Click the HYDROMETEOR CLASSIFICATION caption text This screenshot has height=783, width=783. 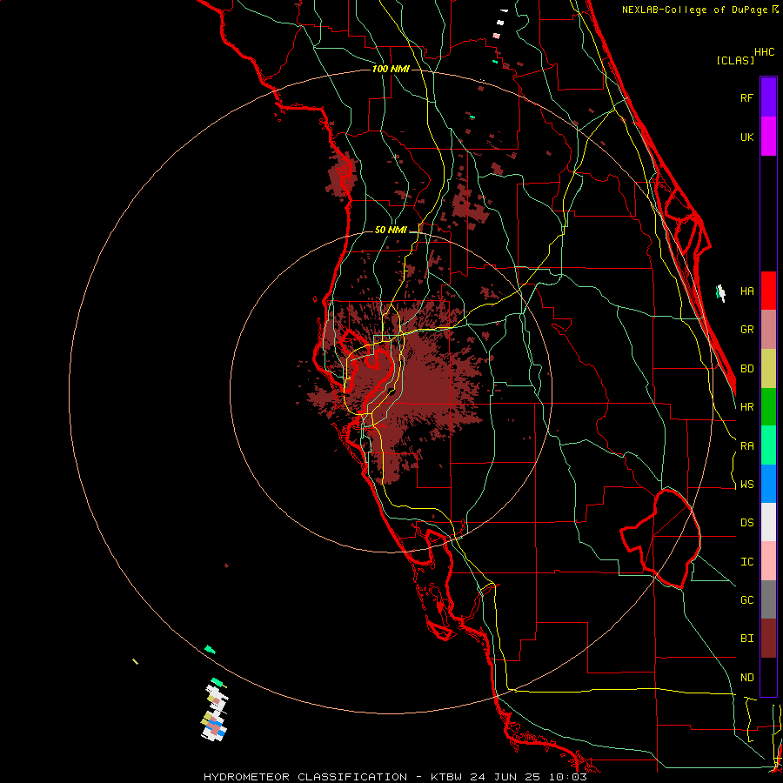[305, 777]
